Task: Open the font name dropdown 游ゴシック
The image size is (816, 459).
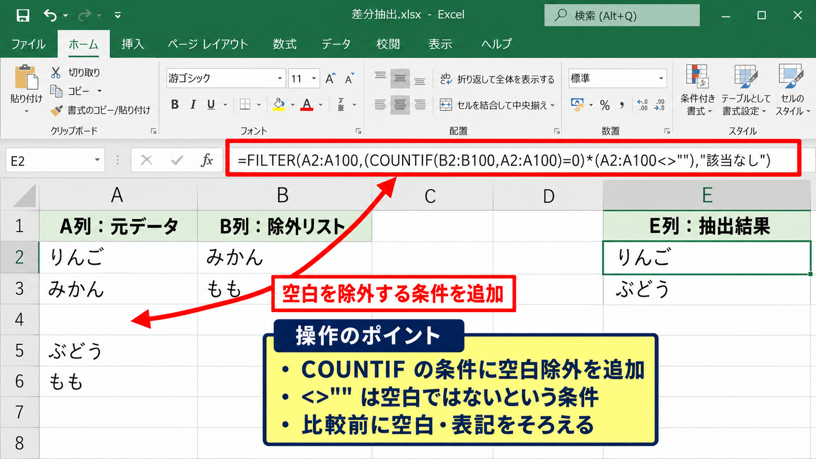Action: pos(280,79)
